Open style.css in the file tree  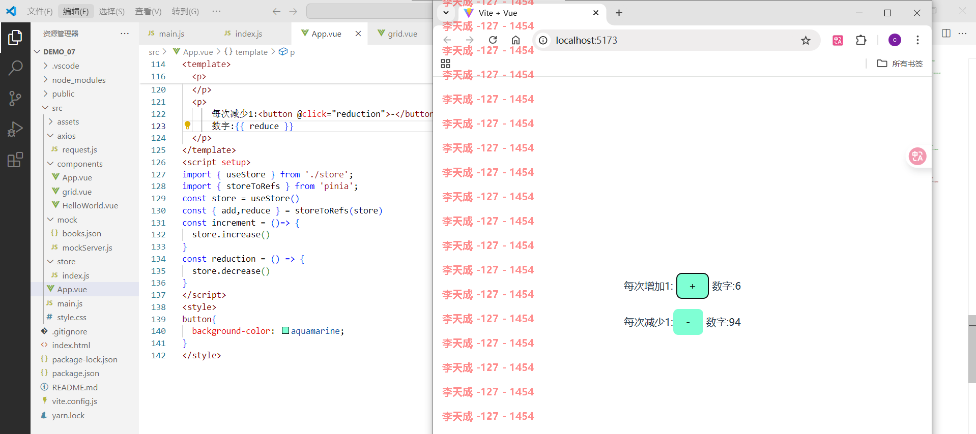click(x=72, y=317)
